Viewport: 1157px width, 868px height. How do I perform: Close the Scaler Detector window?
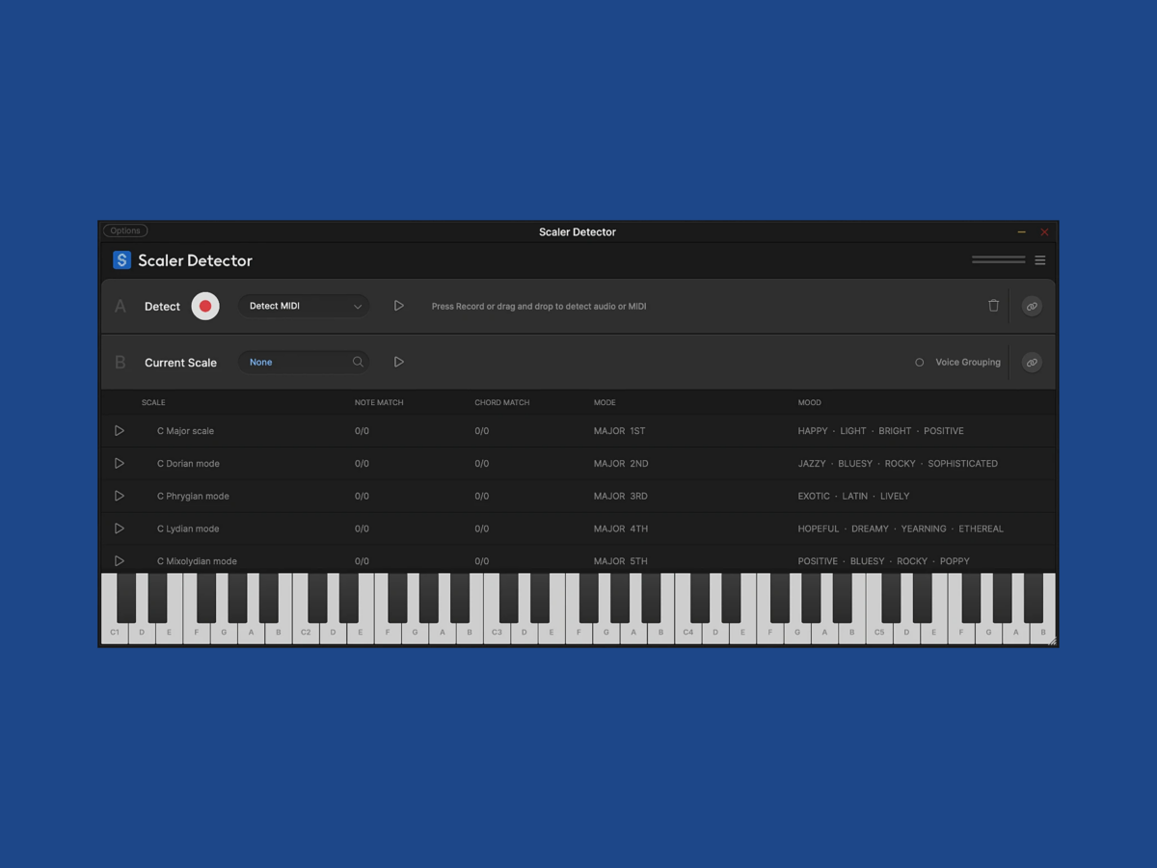pyautogui.click(x=1044, y=231)
